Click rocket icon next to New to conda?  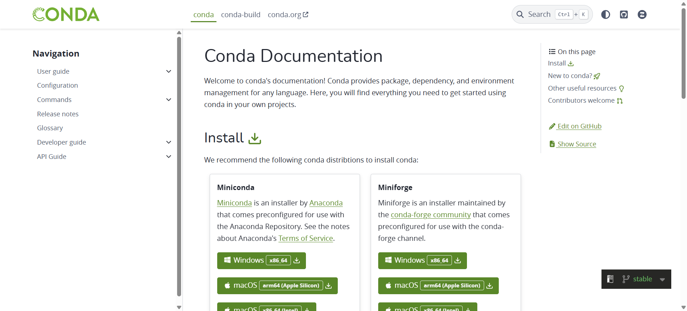click(597, 76)
